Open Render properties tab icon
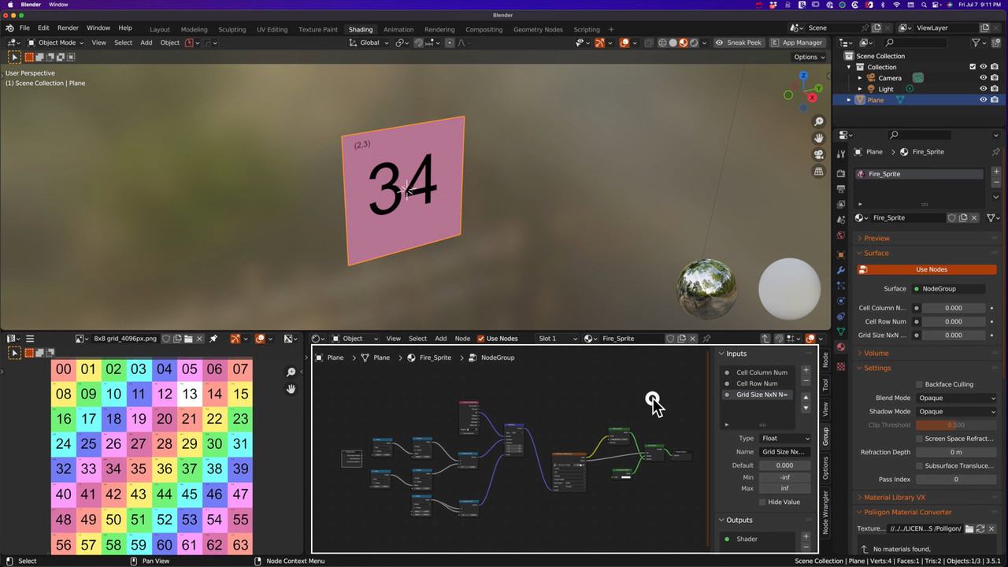 (x=841, y=173)
